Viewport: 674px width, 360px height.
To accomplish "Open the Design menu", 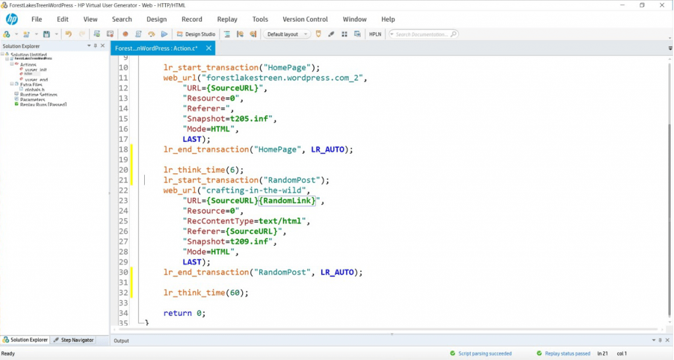I will 157,19.
